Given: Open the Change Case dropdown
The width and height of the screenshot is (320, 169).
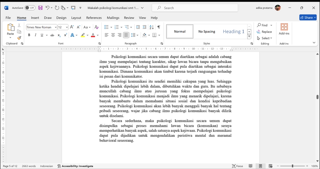Looking at the screenshot, I should click(x=87, y=27).
